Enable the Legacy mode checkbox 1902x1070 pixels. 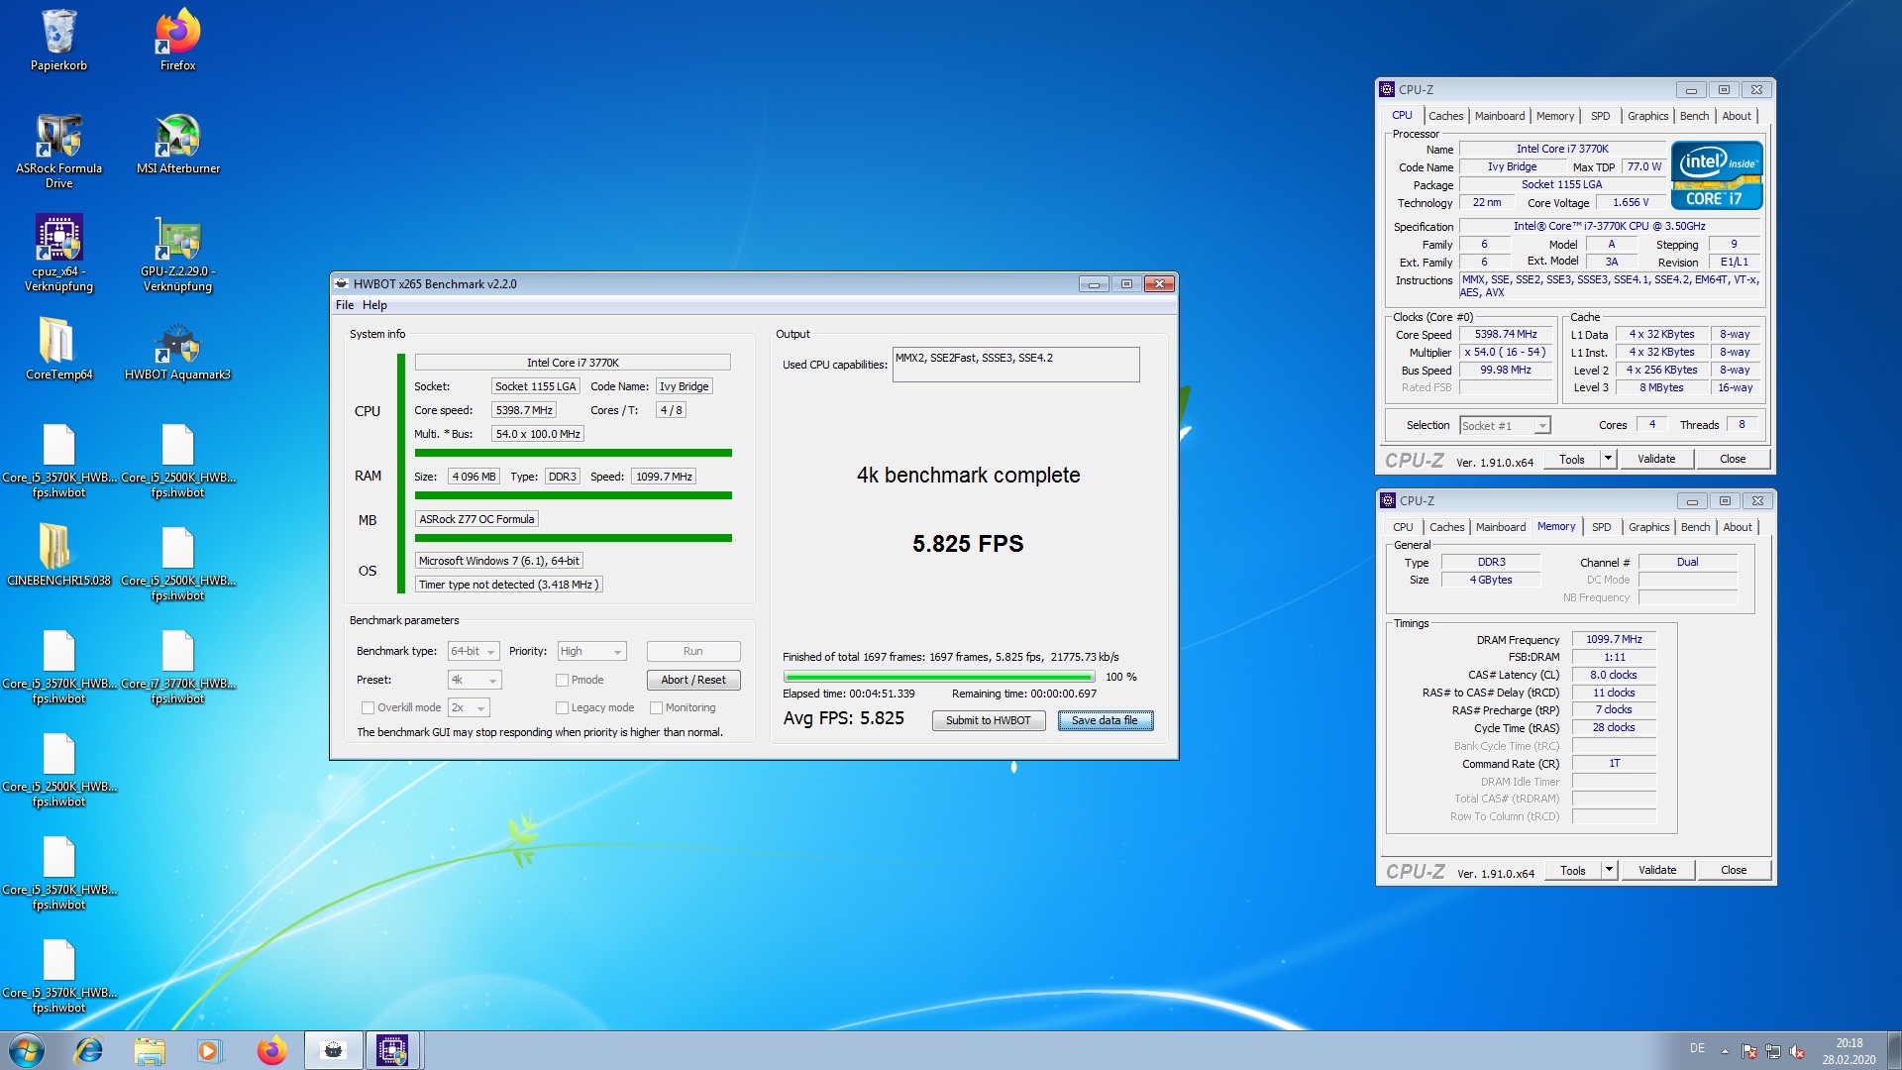coord(562,708)
